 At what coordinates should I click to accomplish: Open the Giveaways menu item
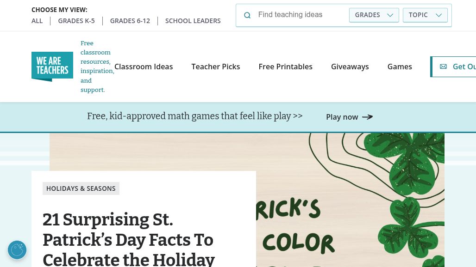click(350, 67)
